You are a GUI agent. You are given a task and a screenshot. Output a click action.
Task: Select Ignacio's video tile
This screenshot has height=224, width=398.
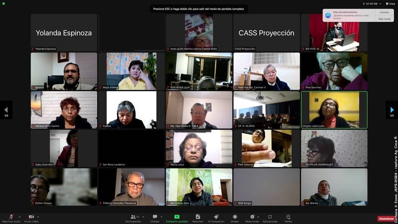tap(64, 71)
